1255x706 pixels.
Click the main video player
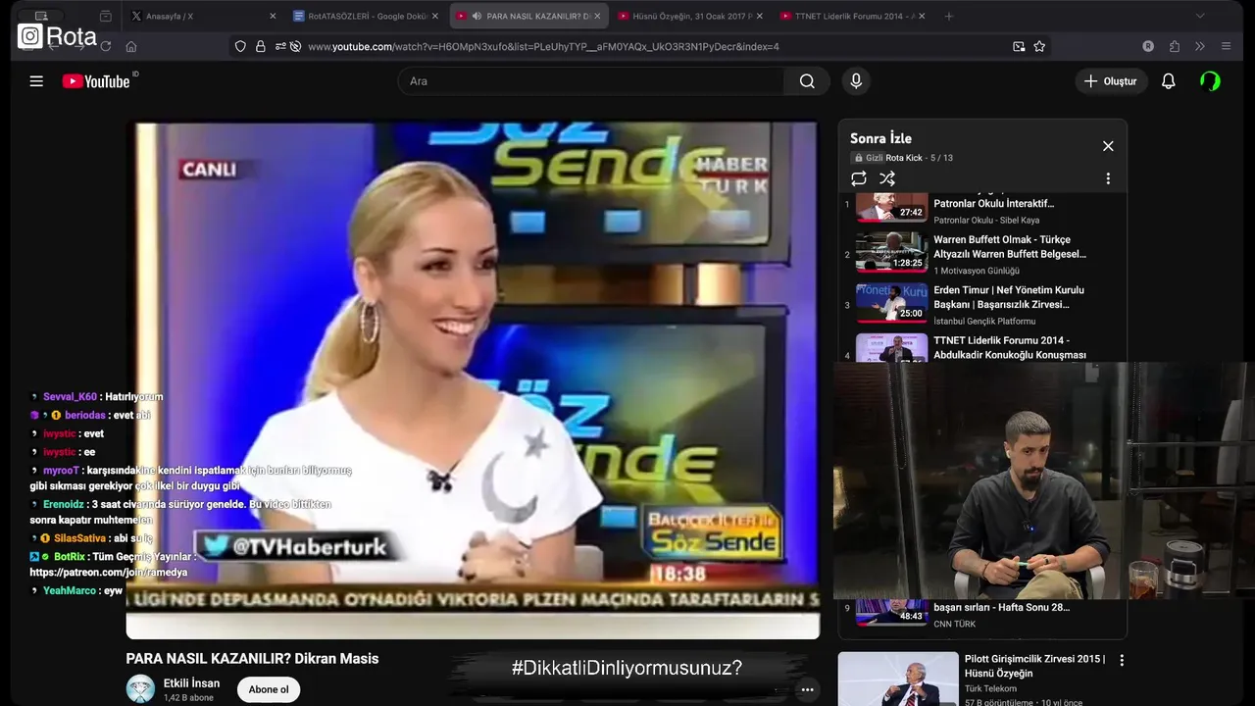click(x=473, y=380)
